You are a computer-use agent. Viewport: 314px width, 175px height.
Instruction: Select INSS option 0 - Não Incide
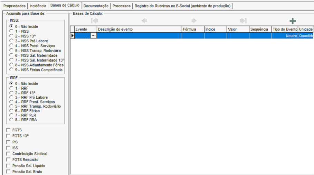pyautogui.click(x=11, y=26)
